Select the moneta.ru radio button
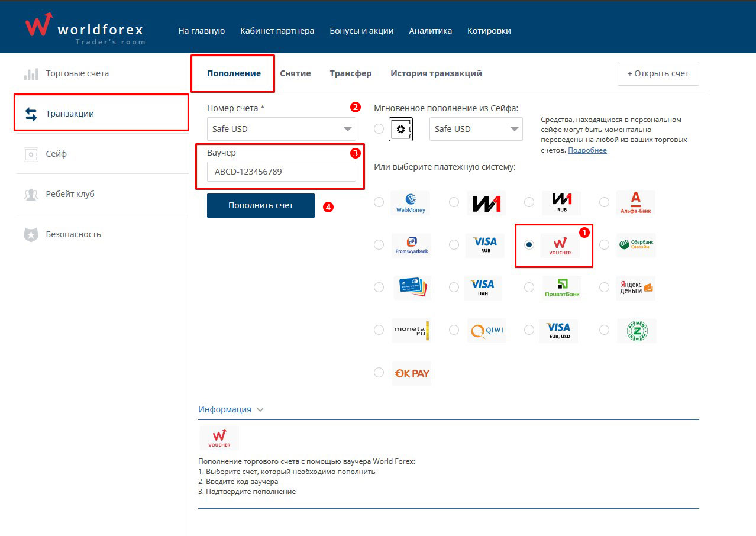 tap(379, 330)
